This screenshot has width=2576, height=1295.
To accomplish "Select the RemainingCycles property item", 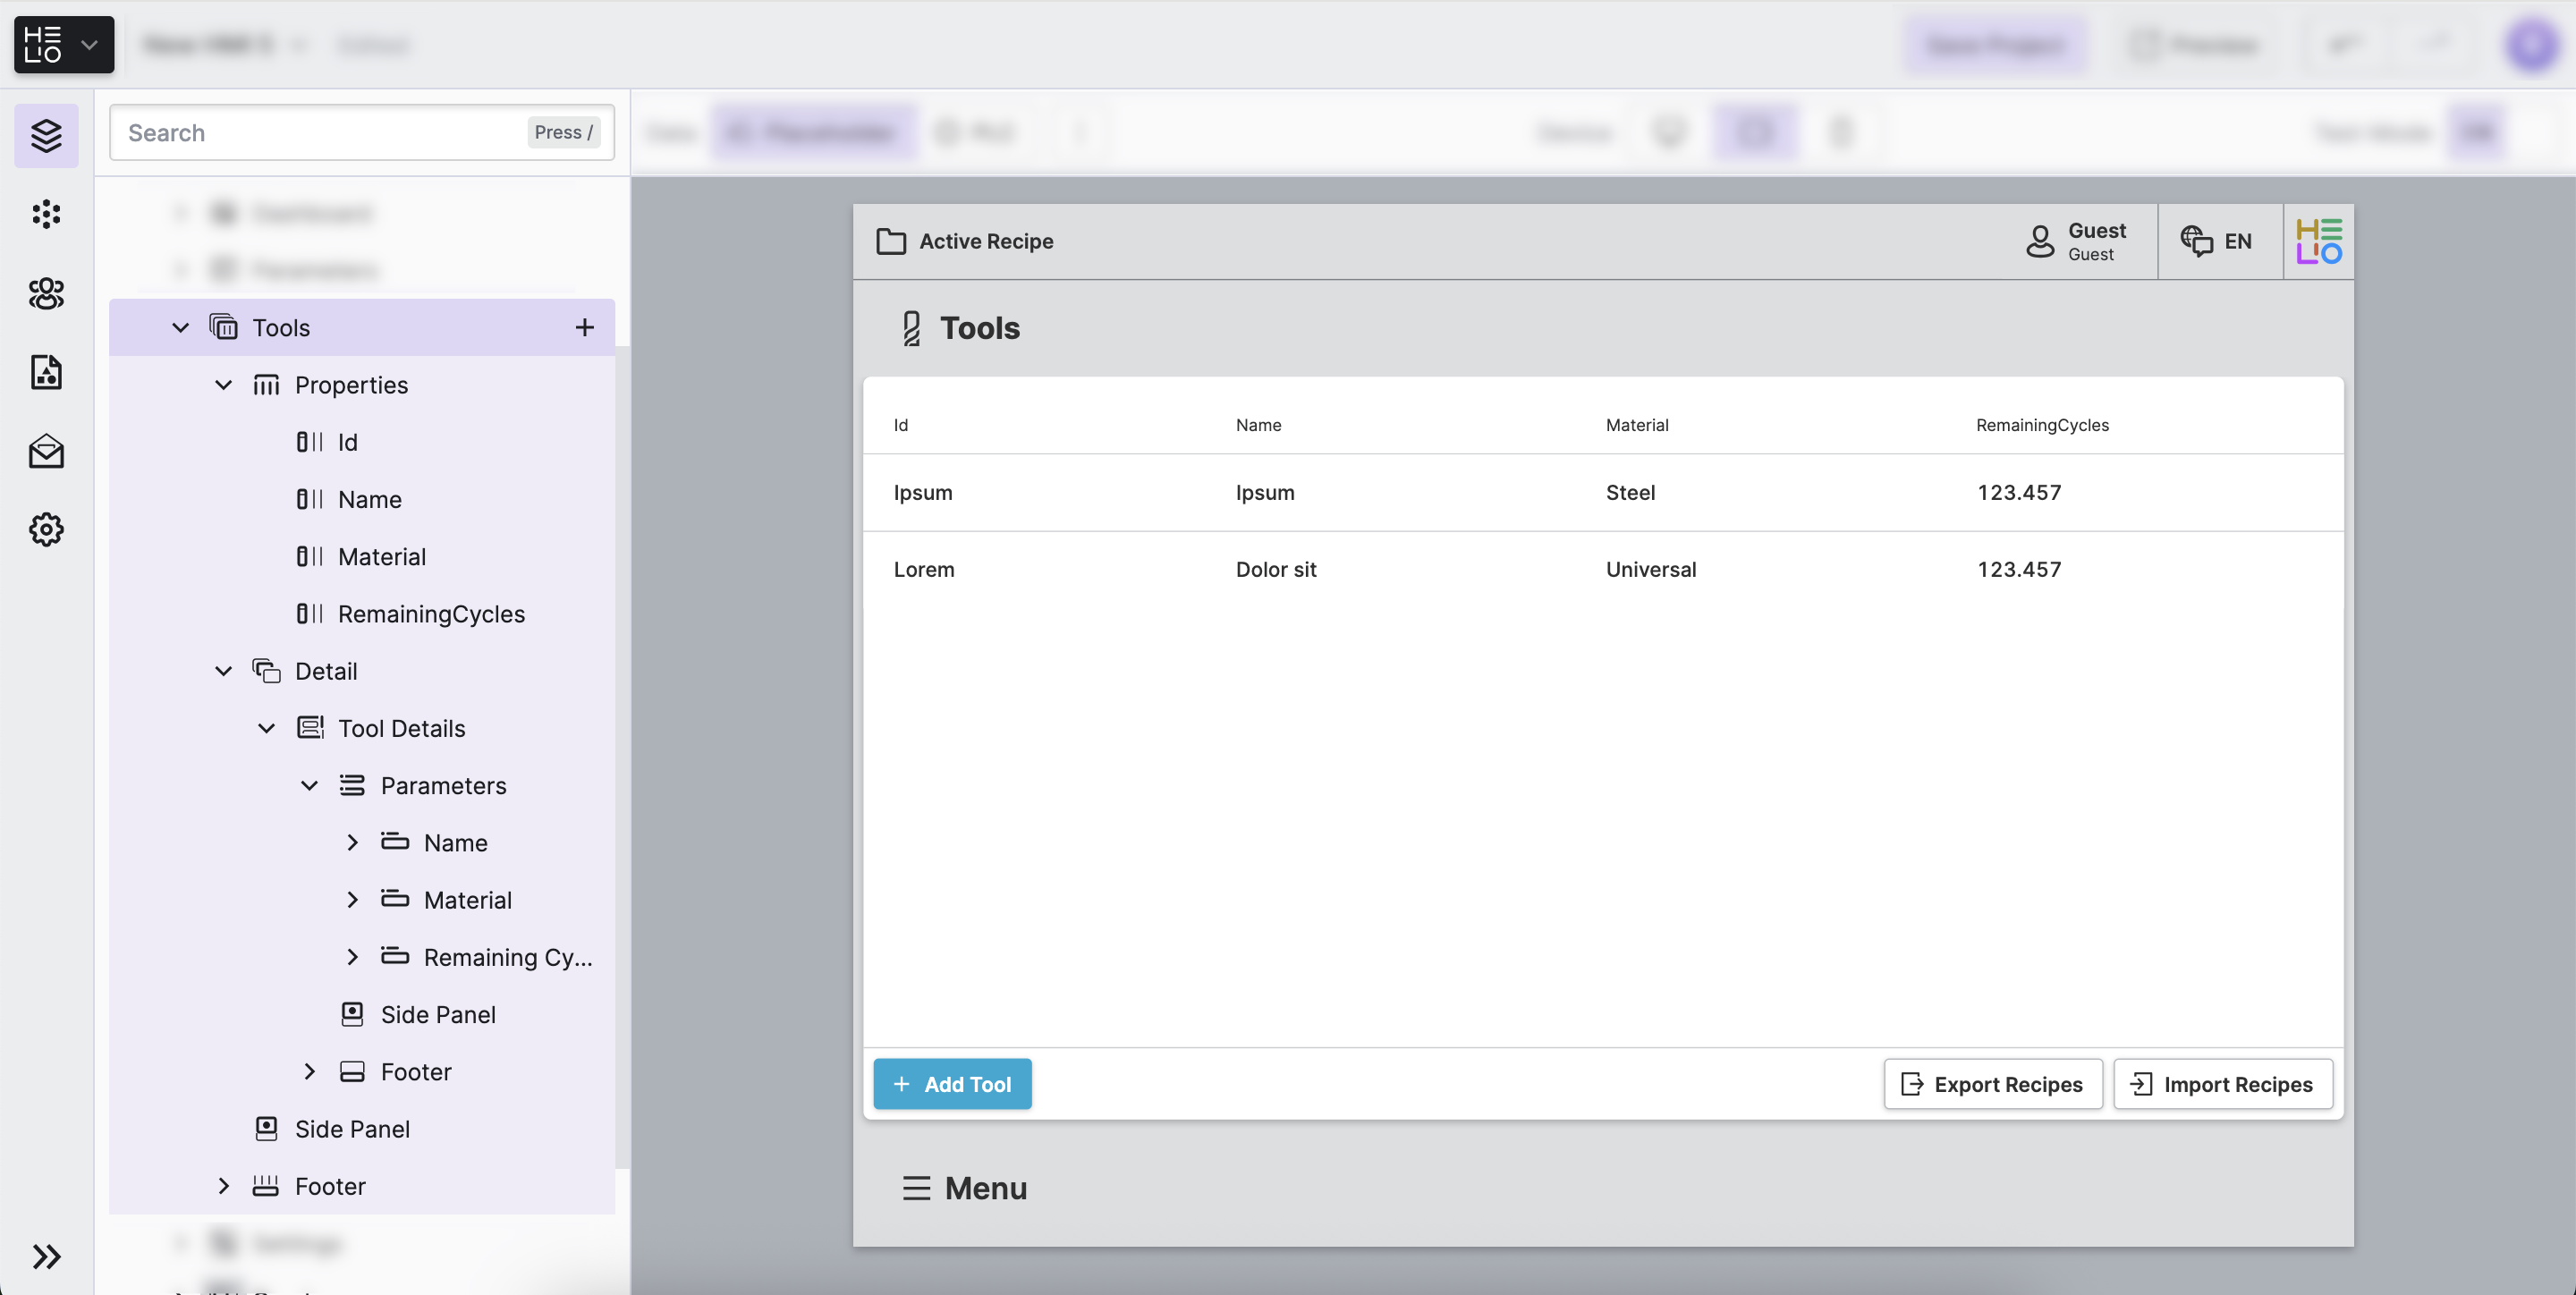I will pyautogui.click(x=430, y=614).
